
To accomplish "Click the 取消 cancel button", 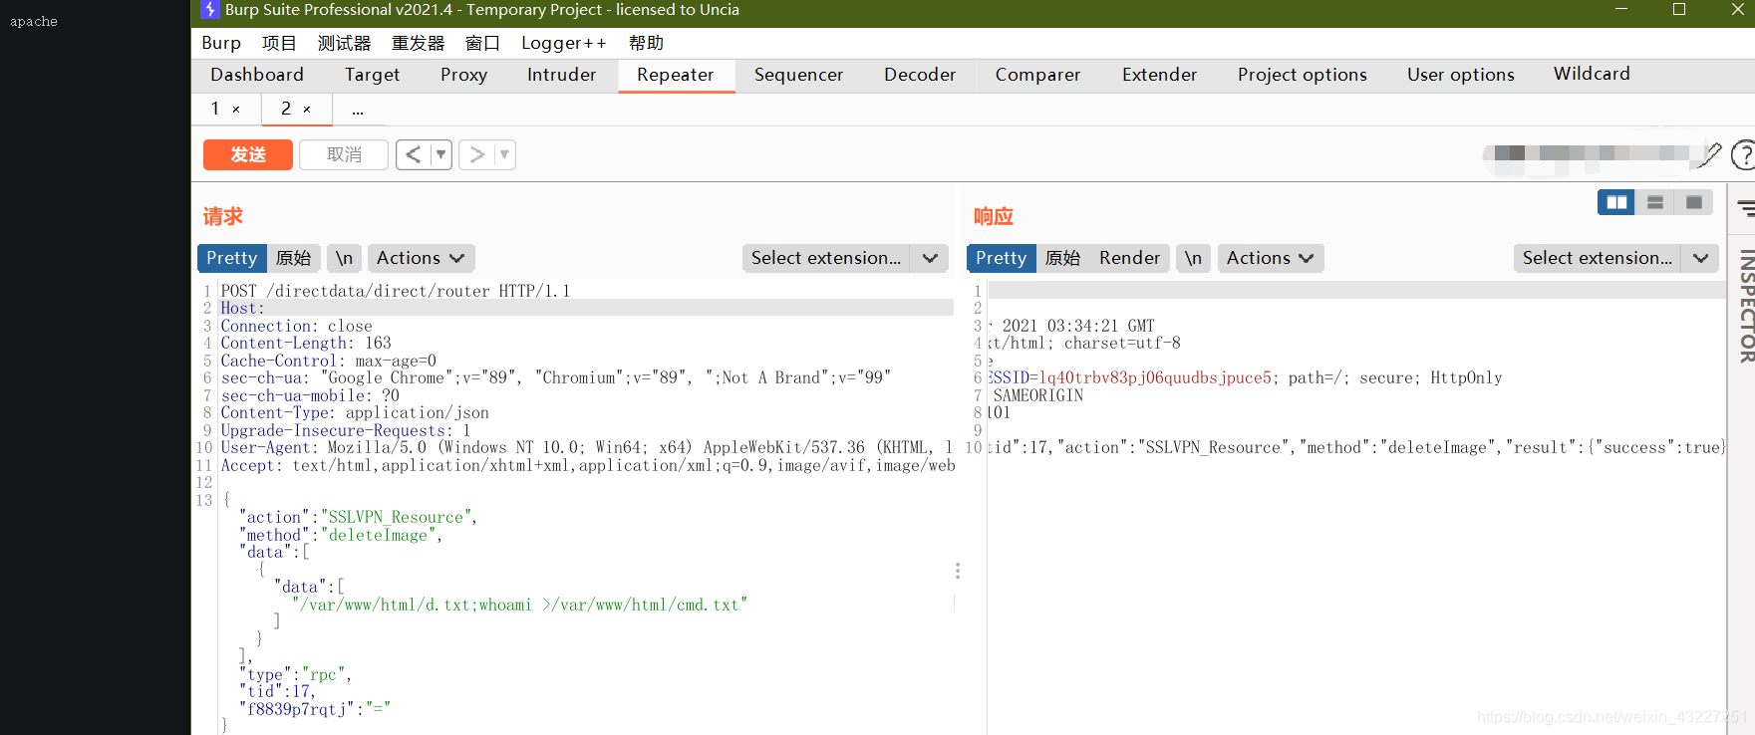I will pos(344,154).
